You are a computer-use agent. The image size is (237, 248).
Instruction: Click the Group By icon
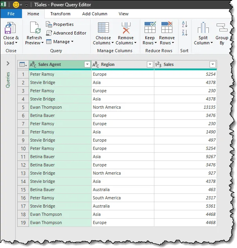coord(222,27)
